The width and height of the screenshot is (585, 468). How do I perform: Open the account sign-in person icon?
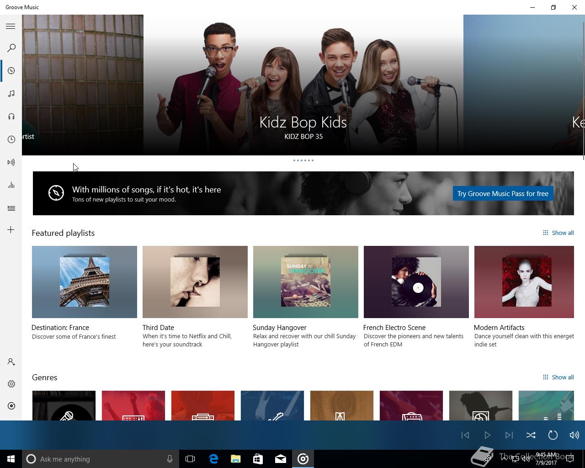tap(11, 362)
